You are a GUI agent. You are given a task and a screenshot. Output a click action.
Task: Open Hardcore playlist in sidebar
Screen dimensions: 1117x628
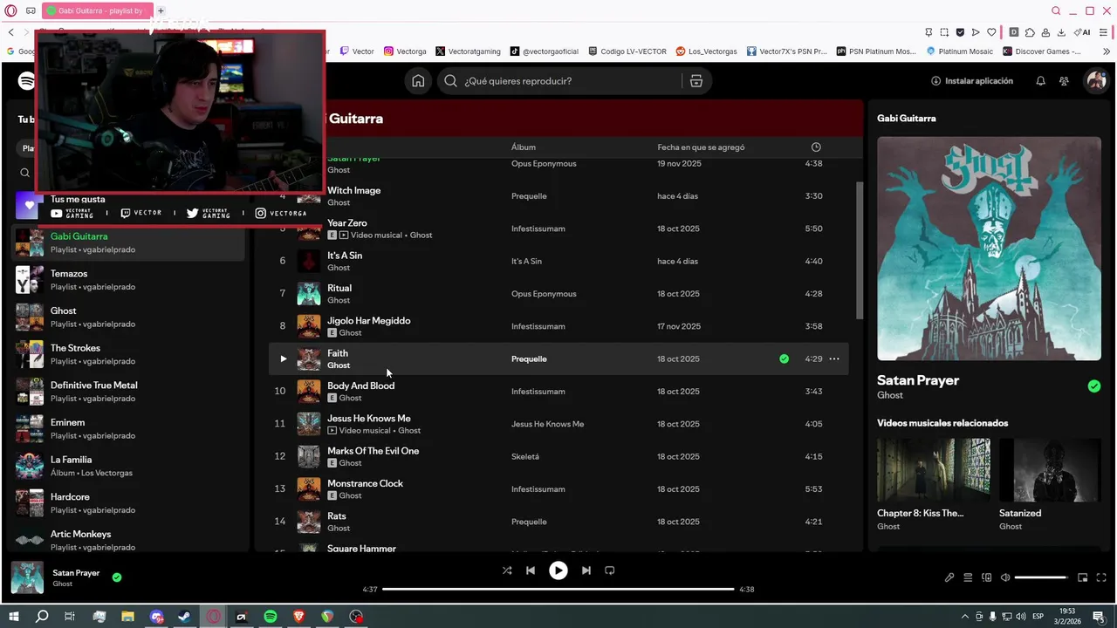click(129, 503)
